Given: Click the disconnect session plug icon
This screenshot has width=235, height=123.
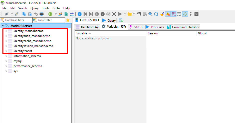Looking at the screenshot, I should click(17, 14).
